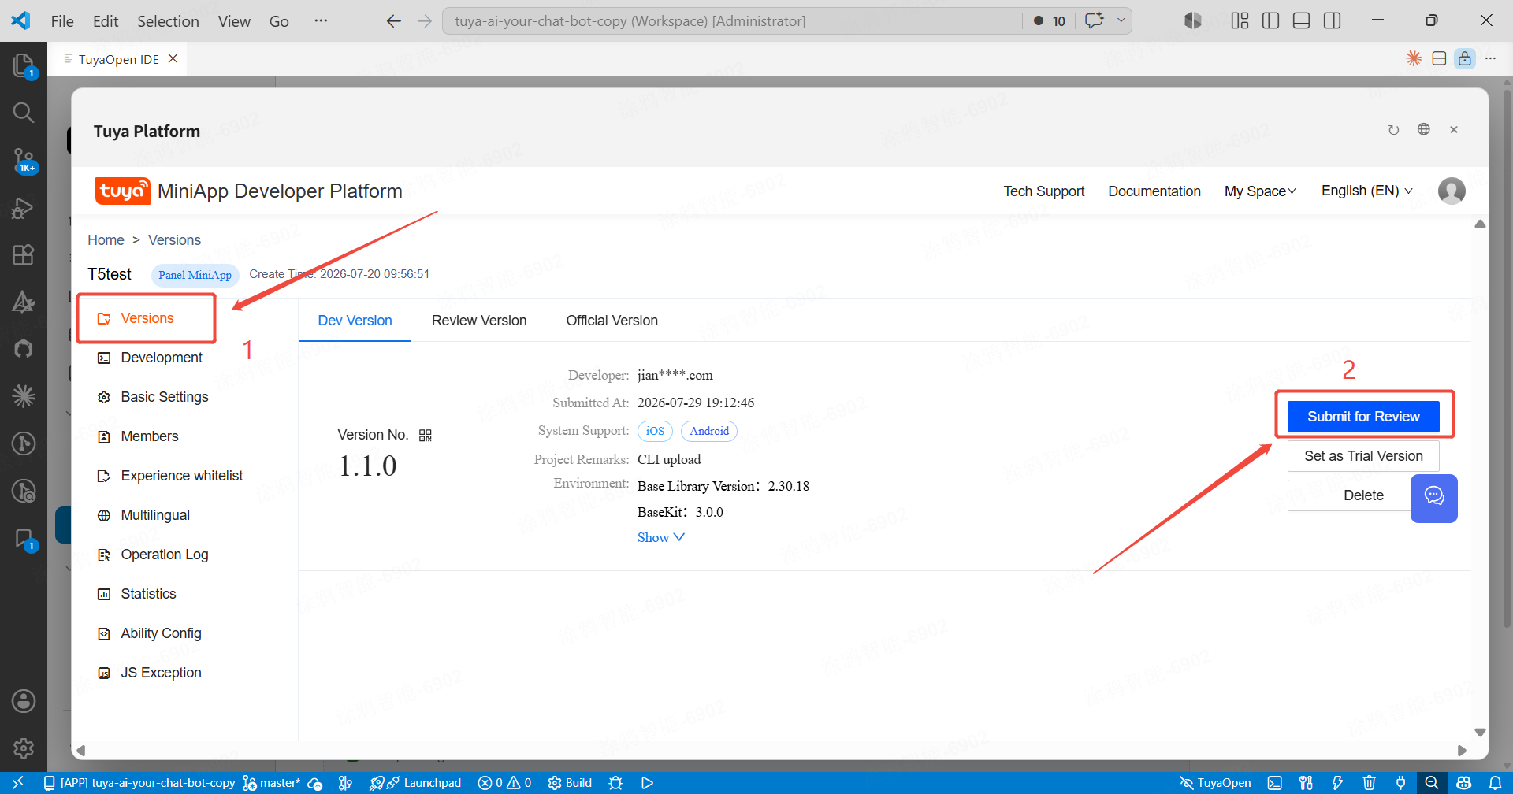Click Set as Trial Version button
Screen dimensions: 1513x794
click(1363, 456)
